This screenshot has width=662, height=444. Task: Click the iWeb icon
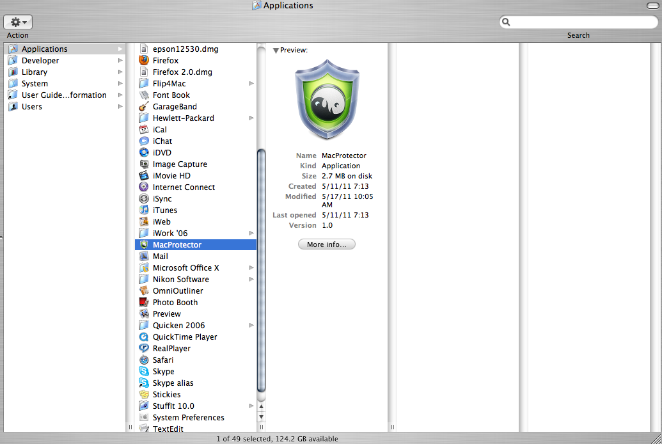click(x=144, y=222)
